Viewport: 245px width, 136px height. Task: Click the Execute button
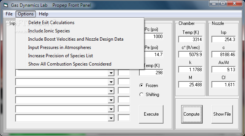(x=151, y=114)
